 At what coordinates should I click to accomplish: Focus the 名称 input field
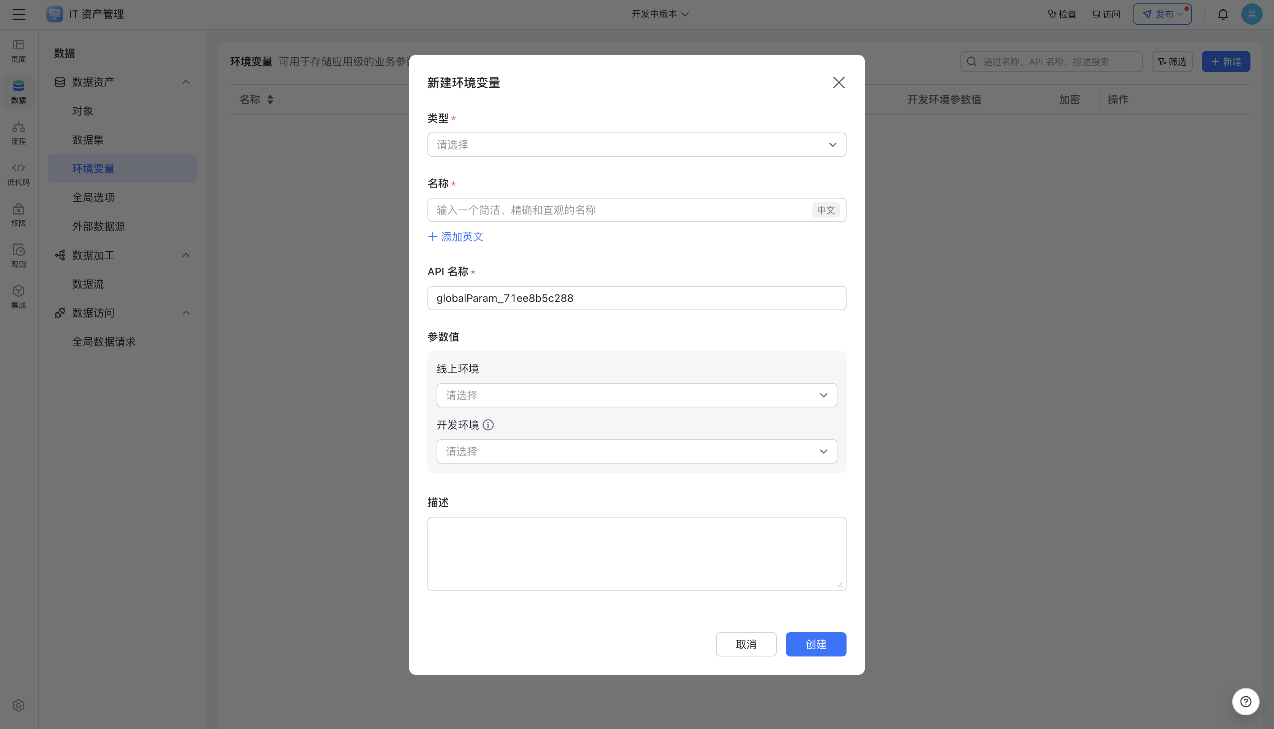(637, 210)
